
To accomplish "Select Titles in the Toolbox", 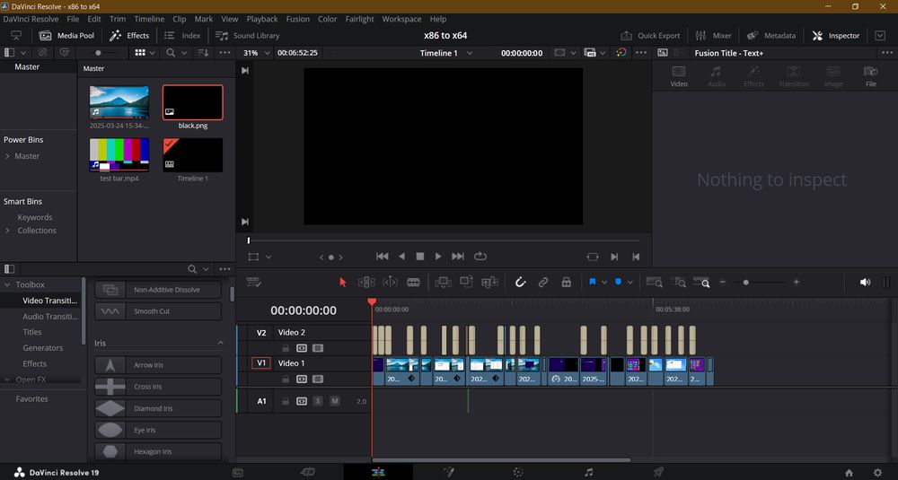I will point(32,332).
